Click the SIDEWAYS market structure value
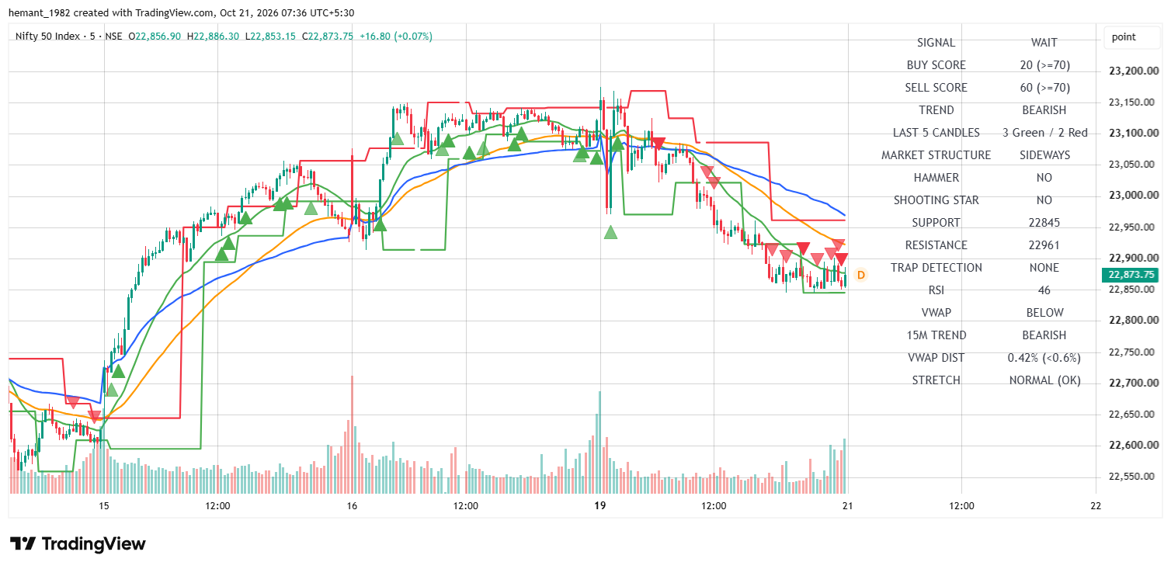Screen dimensions: 1171x569 tap(1044, 155)
